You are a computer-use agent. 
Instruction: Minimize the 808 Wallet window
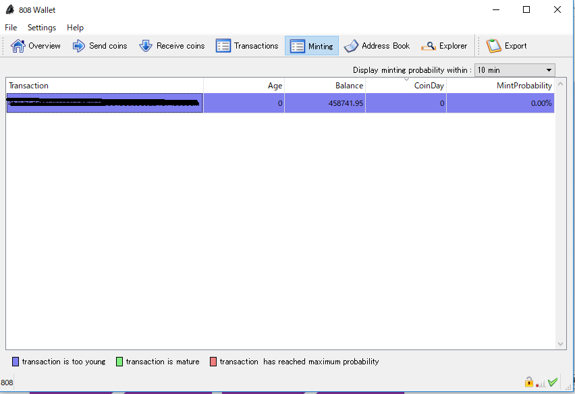pos(496,9)
